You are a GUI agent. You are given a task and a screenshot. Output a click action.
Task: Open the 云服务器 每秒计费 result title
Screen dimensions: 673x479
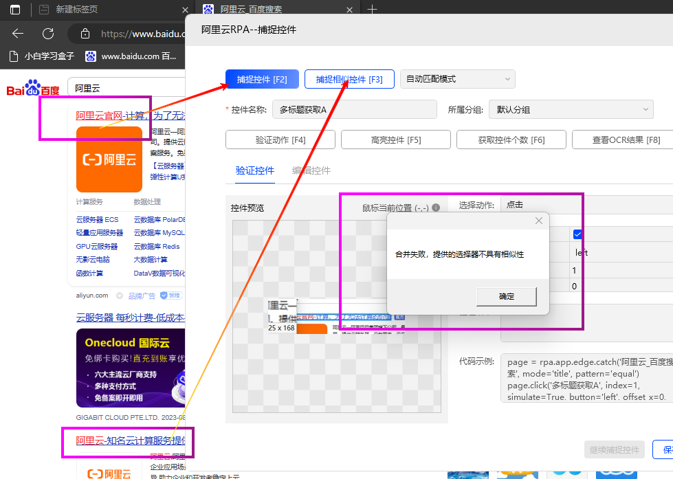131,318
